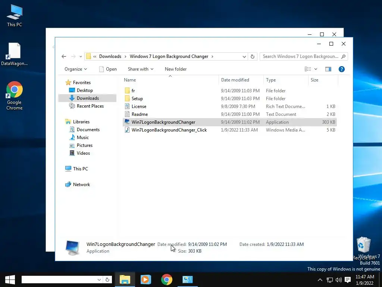This screenshot has width=382, height=287.
Task: Click the taskbar address input field
Action: [x=59, y=280]
